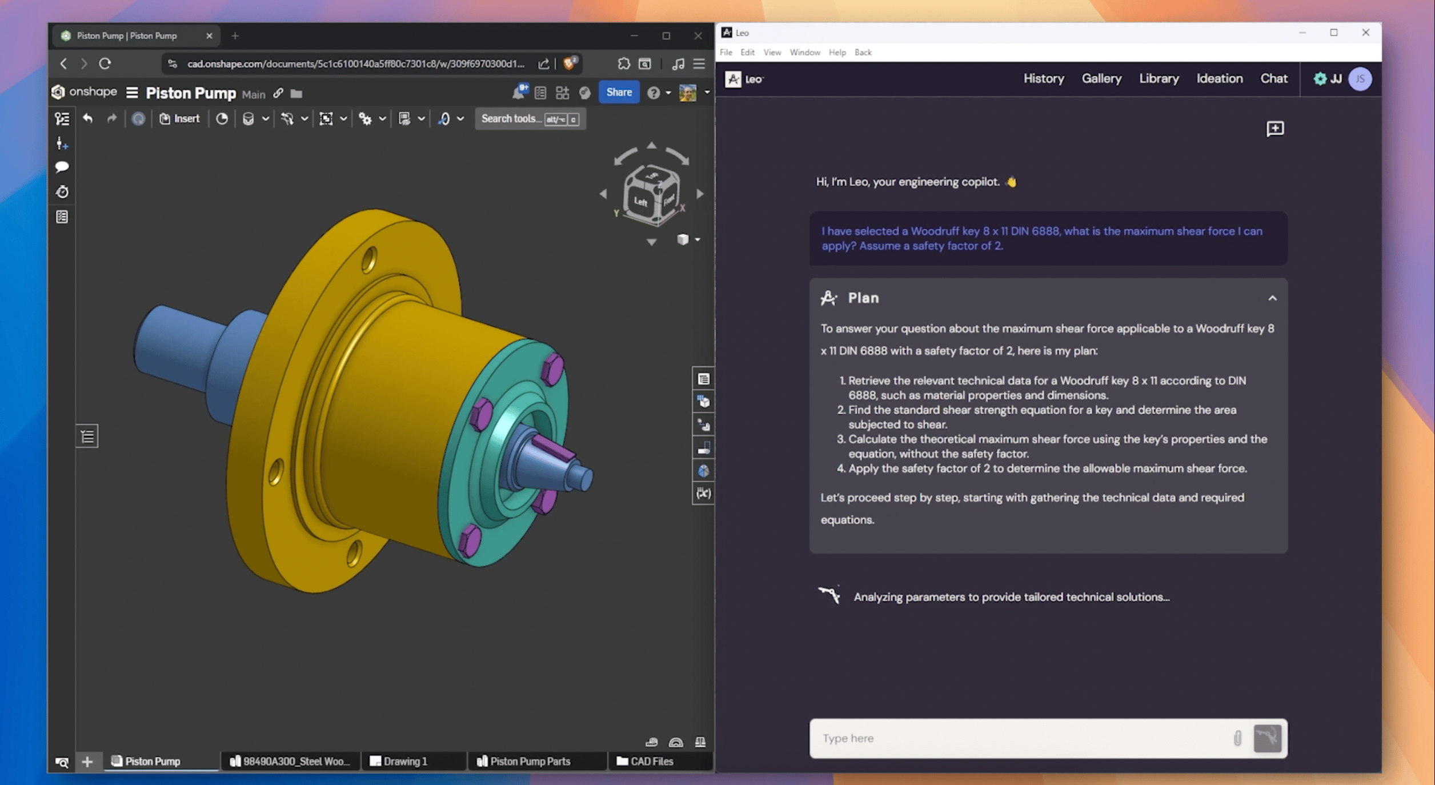
Task: Click the attachment paperclip in Leo input
Action: tap(1237, 738)
